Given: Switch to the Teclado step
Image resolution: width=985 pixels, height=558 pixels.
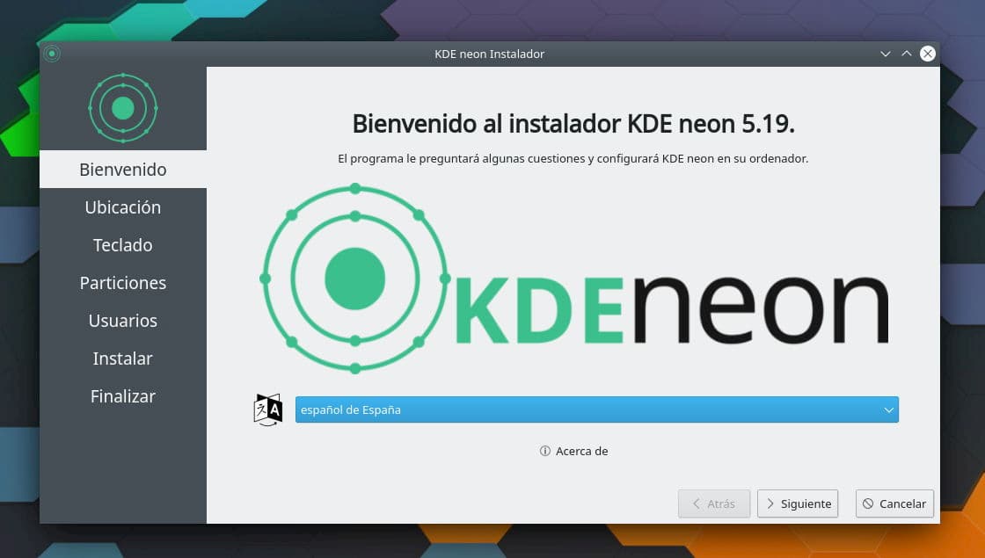Looking at the screenshot, I should click(x=123, y=245).
